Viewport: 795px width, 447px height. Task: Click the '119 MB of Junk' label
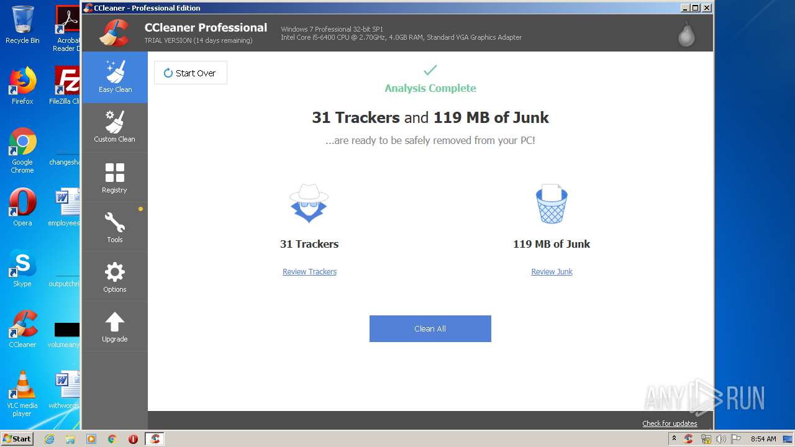[x=552, y=244]
